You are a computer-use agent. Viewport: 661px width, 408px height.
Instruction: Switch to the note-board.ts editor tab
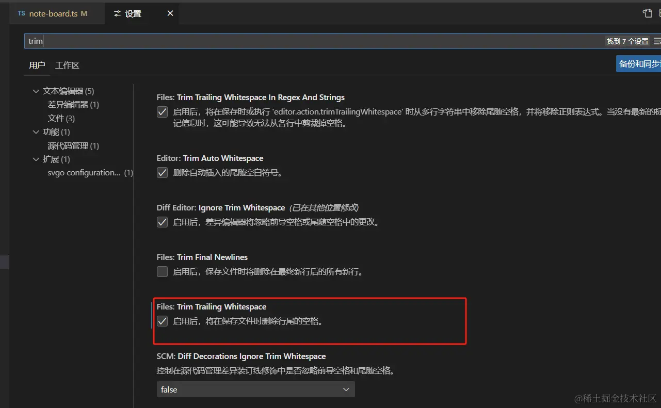tap(57, 13)
